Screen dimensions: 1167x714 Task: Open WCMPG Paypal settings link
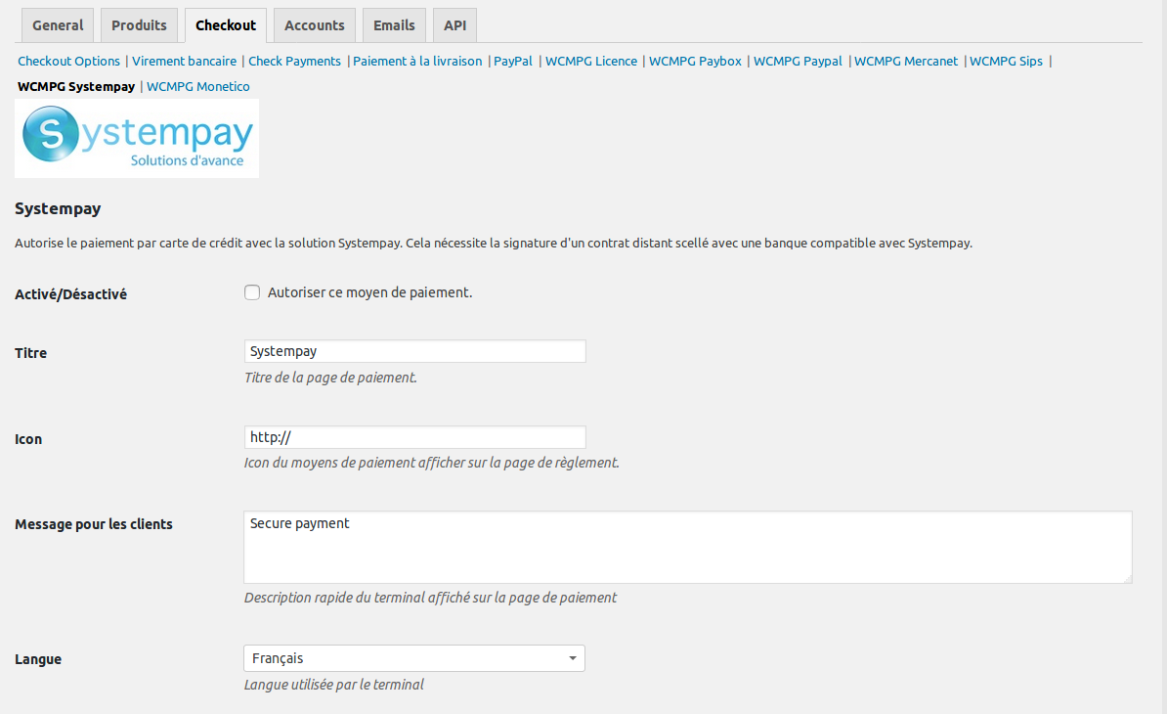(x=798, y=61)
